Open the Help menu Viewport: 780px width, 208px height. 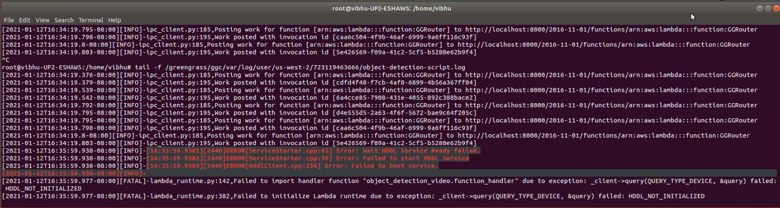[114, 20]
